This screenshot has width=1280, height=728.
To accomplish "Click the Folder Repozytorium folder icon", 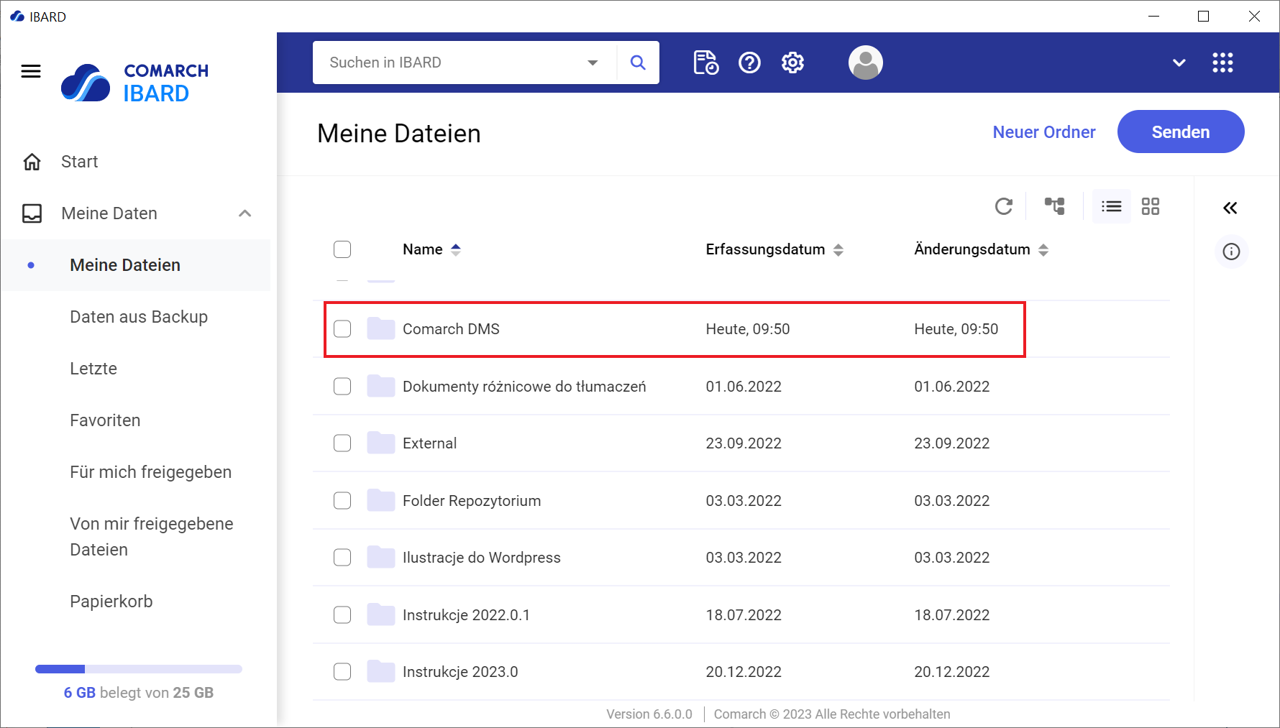I will pyautogui.click(x=381, y=500).
